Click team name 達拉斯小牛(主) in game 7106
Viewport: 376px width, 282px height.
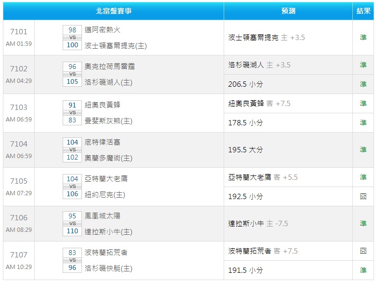108,232
